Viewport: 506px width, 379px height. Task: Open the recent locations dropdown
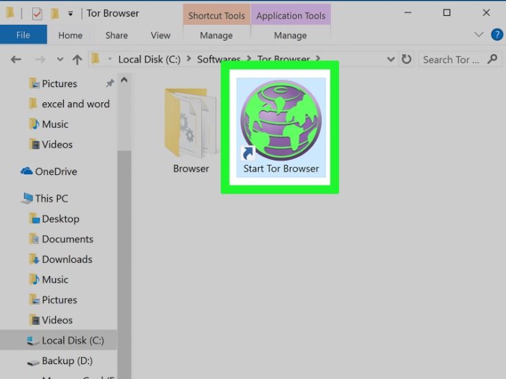point(60,60)
